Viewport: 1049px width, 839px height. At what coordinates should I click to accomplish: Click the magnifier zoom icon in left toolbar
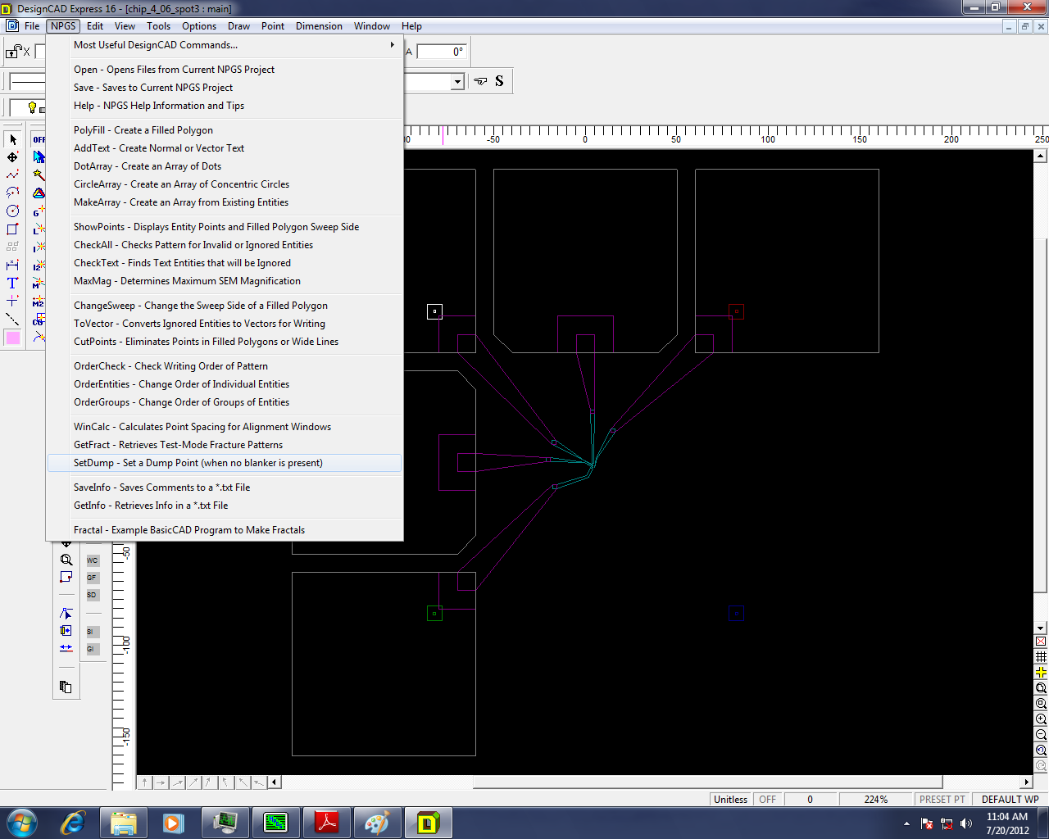click(x=66, y=560)
